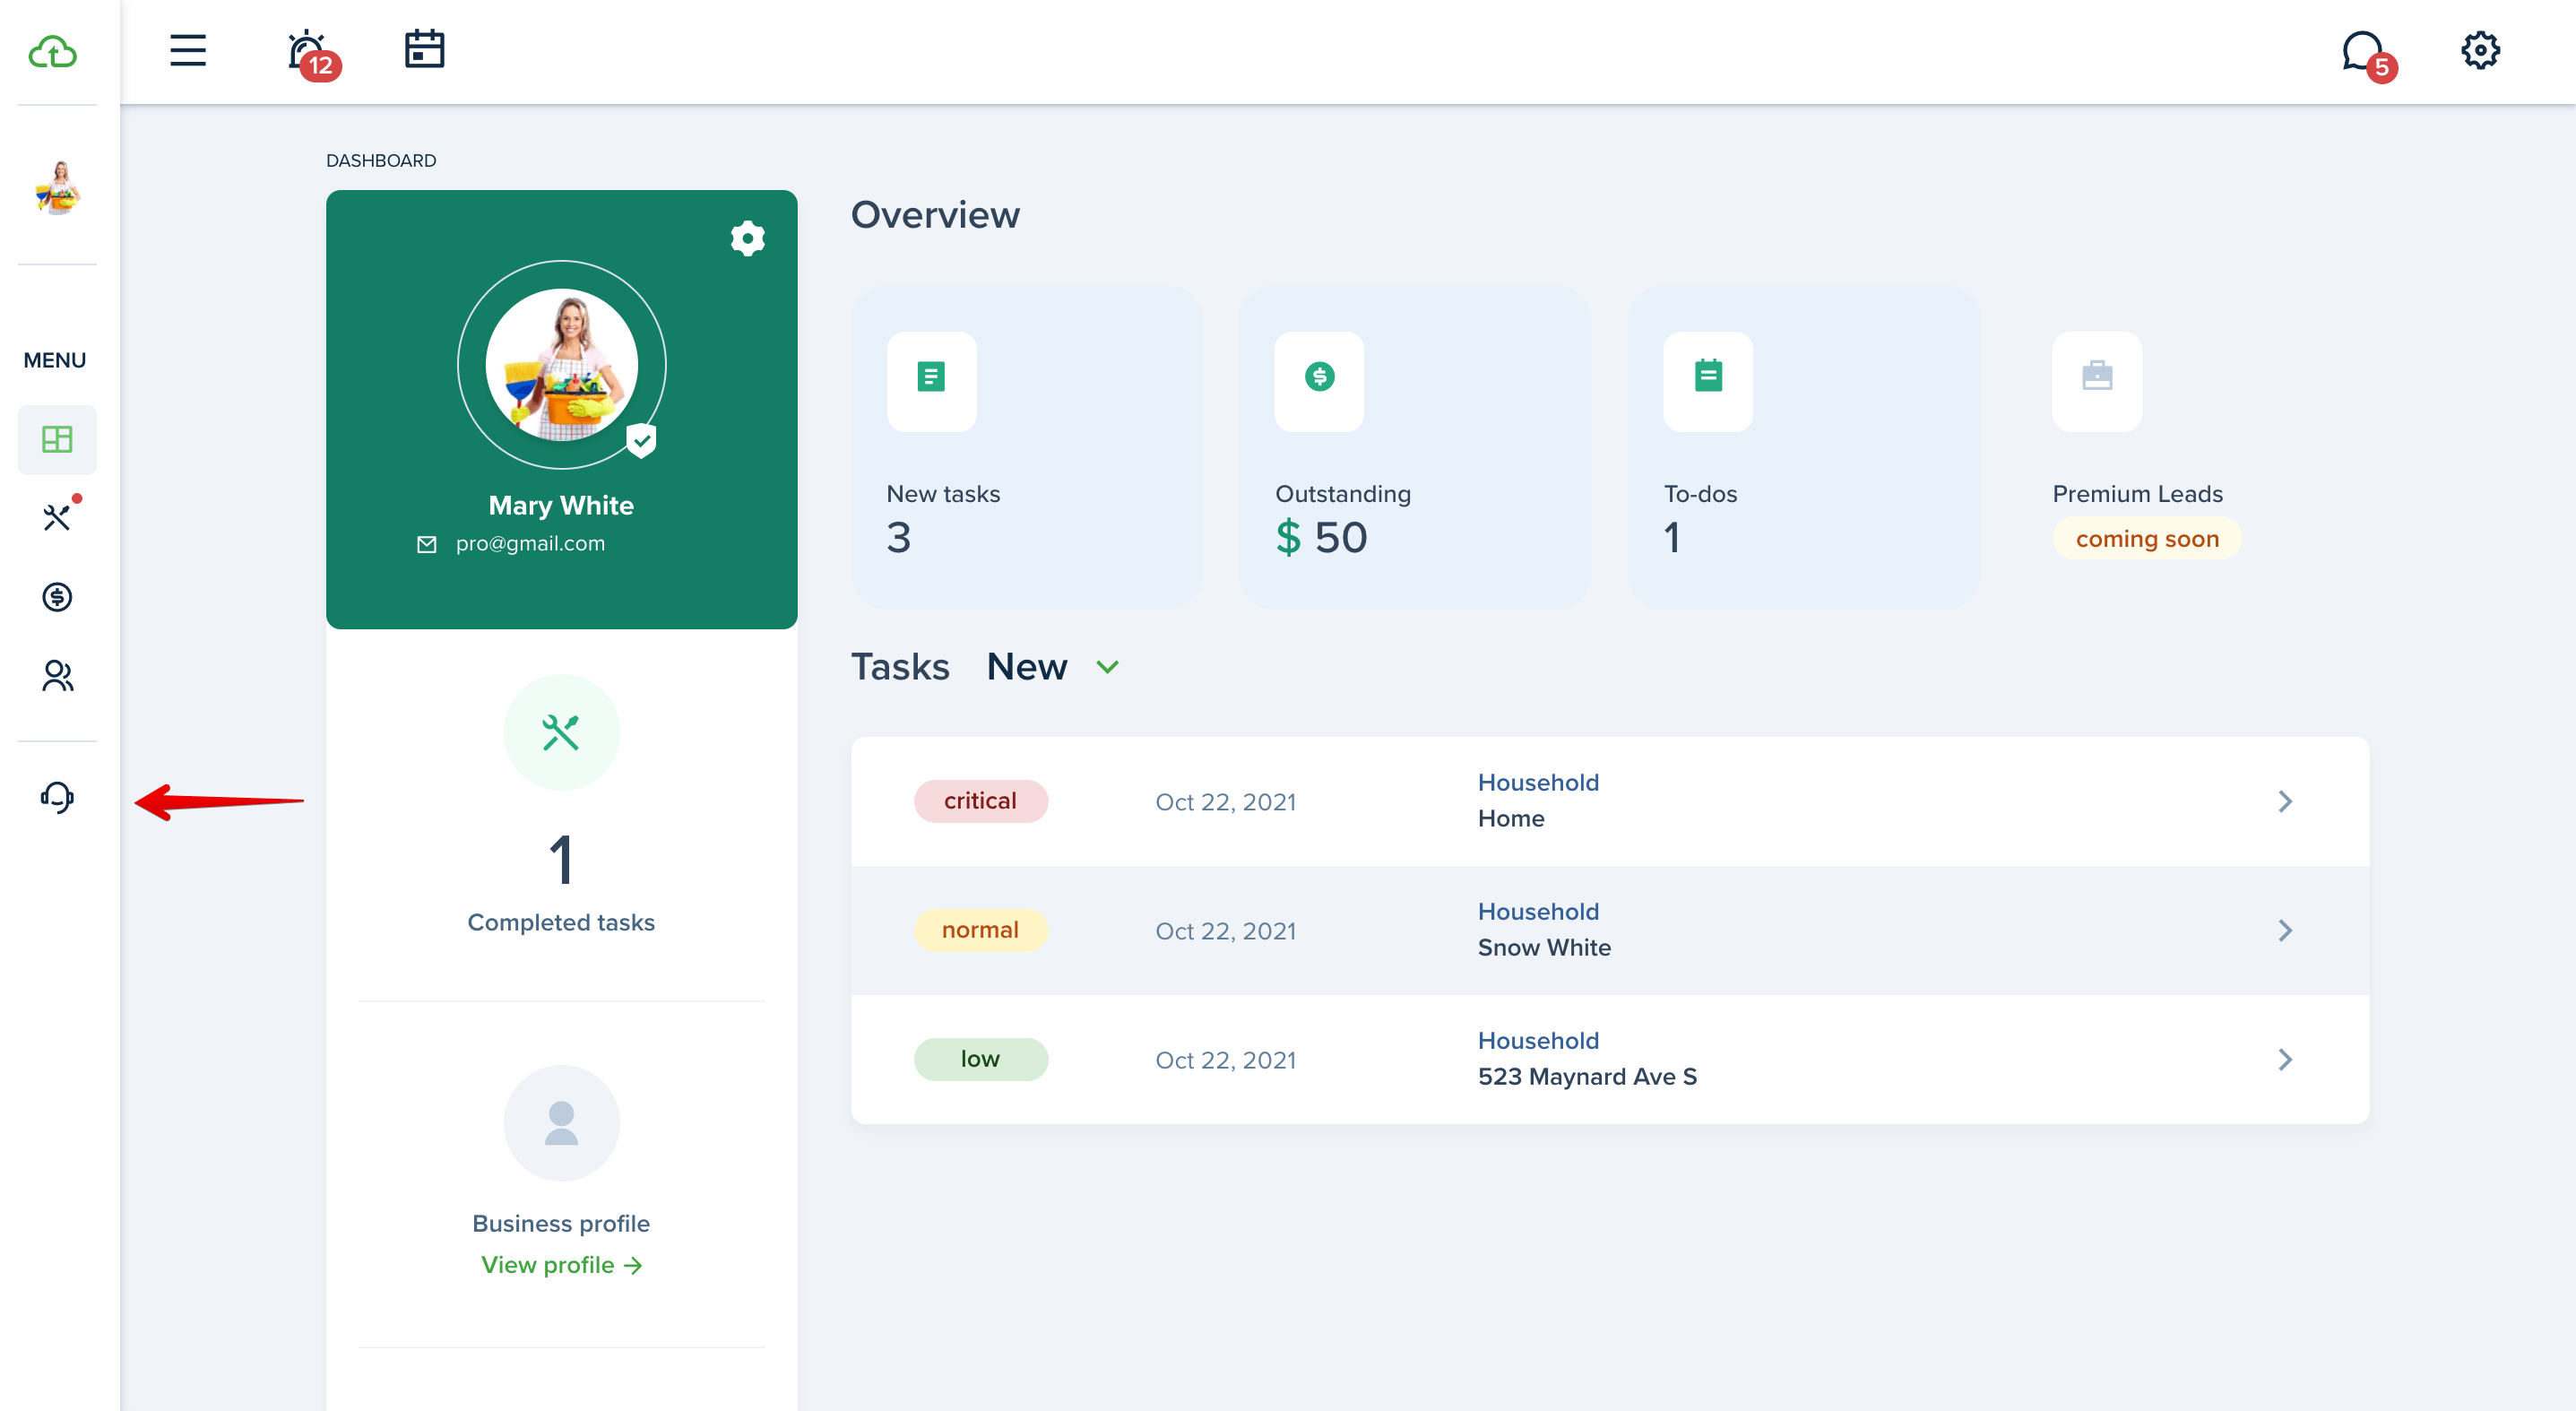Open the hamburger menu in top bar
Viewport: 2576px width, 1411px height.
tap(188, 50)
